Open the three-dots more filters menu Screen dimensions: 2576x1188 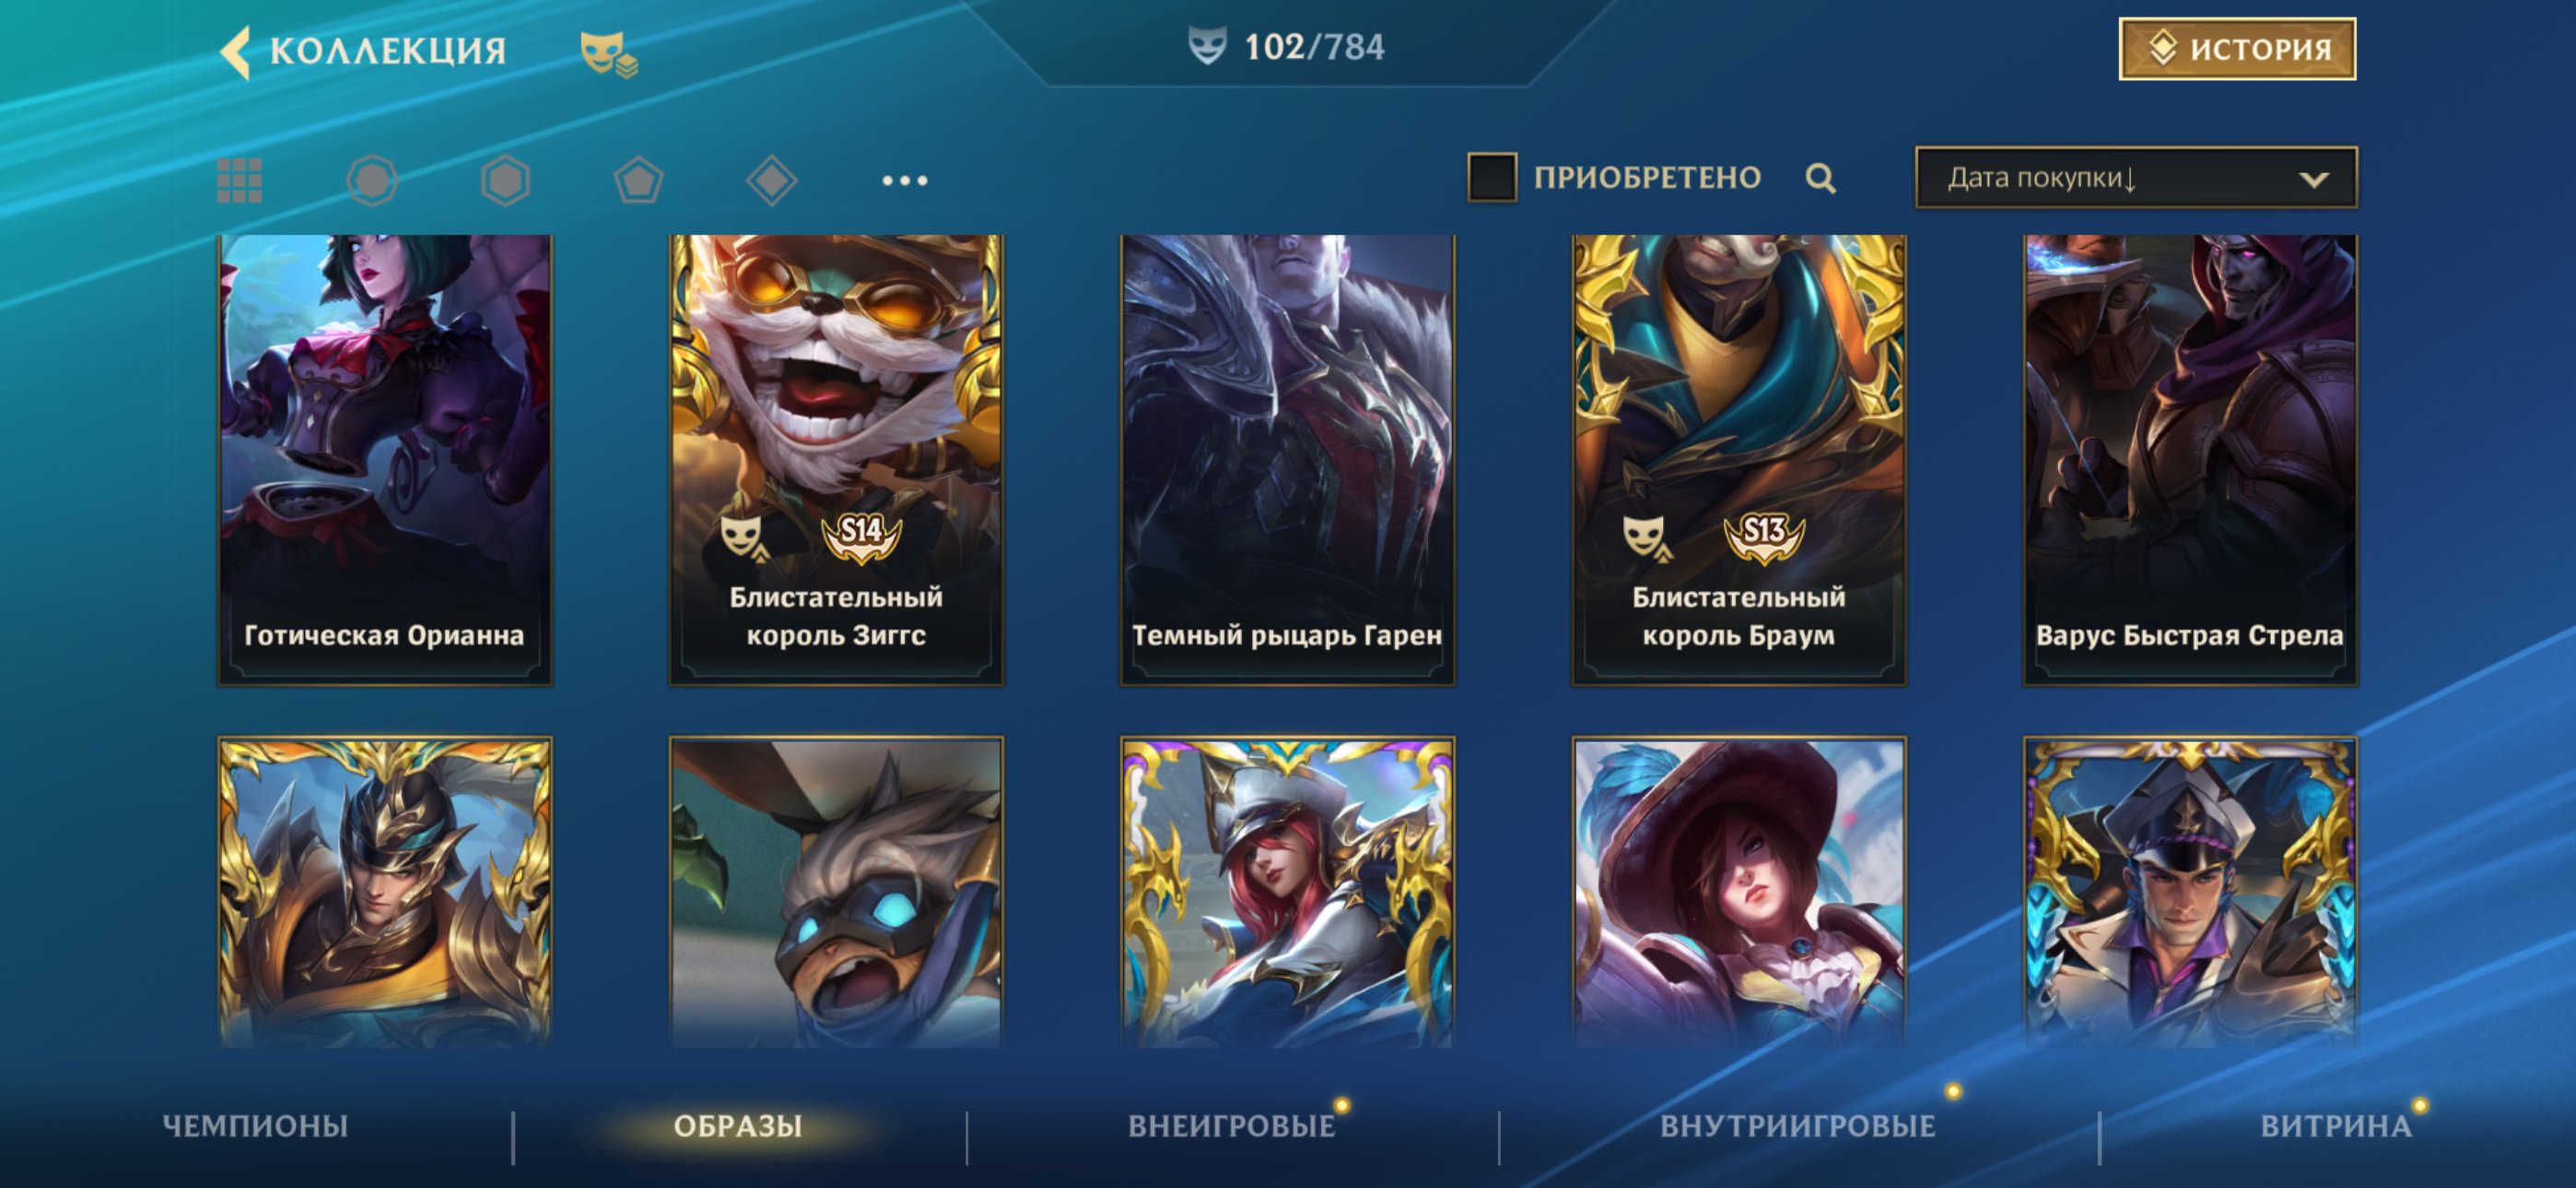(x=904, y=181)
